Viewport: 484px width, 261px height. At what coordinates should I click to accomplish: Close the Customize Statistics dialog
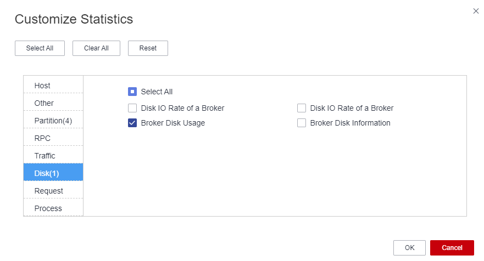(476, 11)
